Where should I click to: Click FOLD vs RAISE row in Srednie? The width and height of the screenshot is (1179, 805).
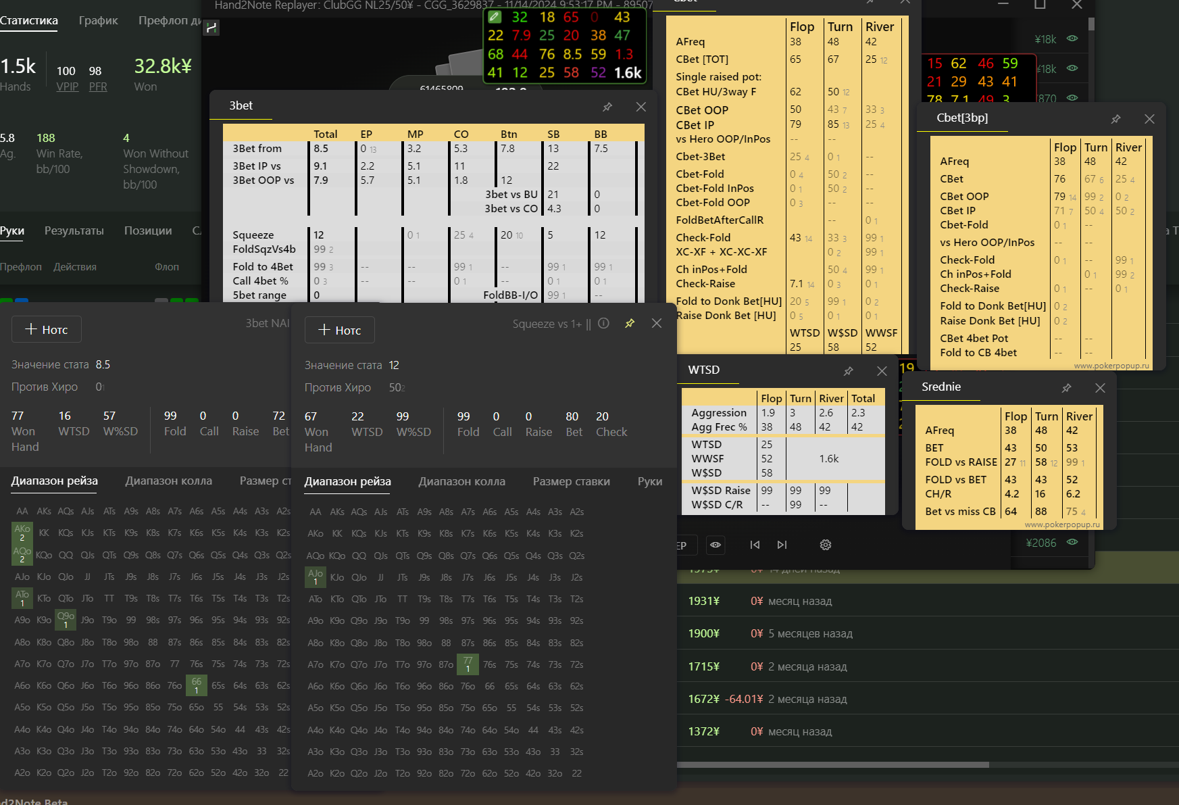tap(1008, 462)
